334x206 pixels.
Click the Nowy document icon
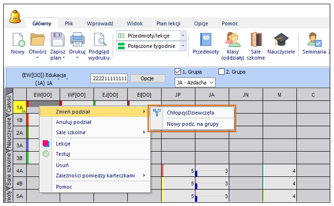point(18,41)
